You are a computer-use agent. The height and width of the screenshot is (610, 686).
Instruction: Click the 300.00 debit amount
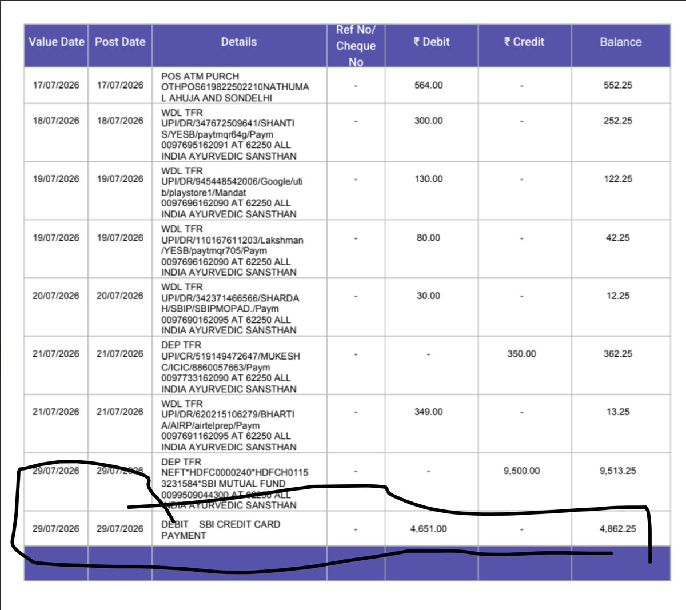coord(429,121)
